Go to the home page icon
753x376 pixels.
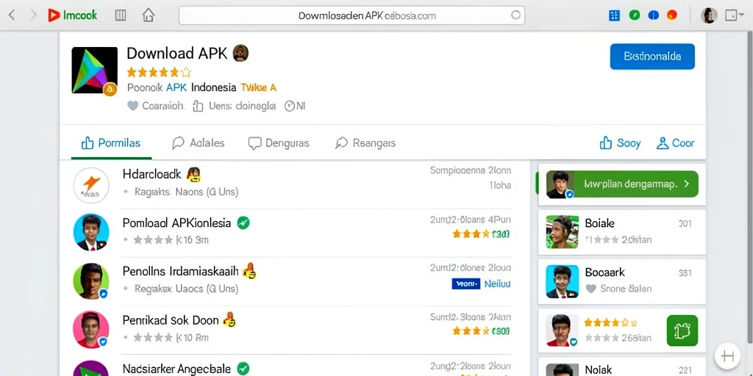pos(149,15)
